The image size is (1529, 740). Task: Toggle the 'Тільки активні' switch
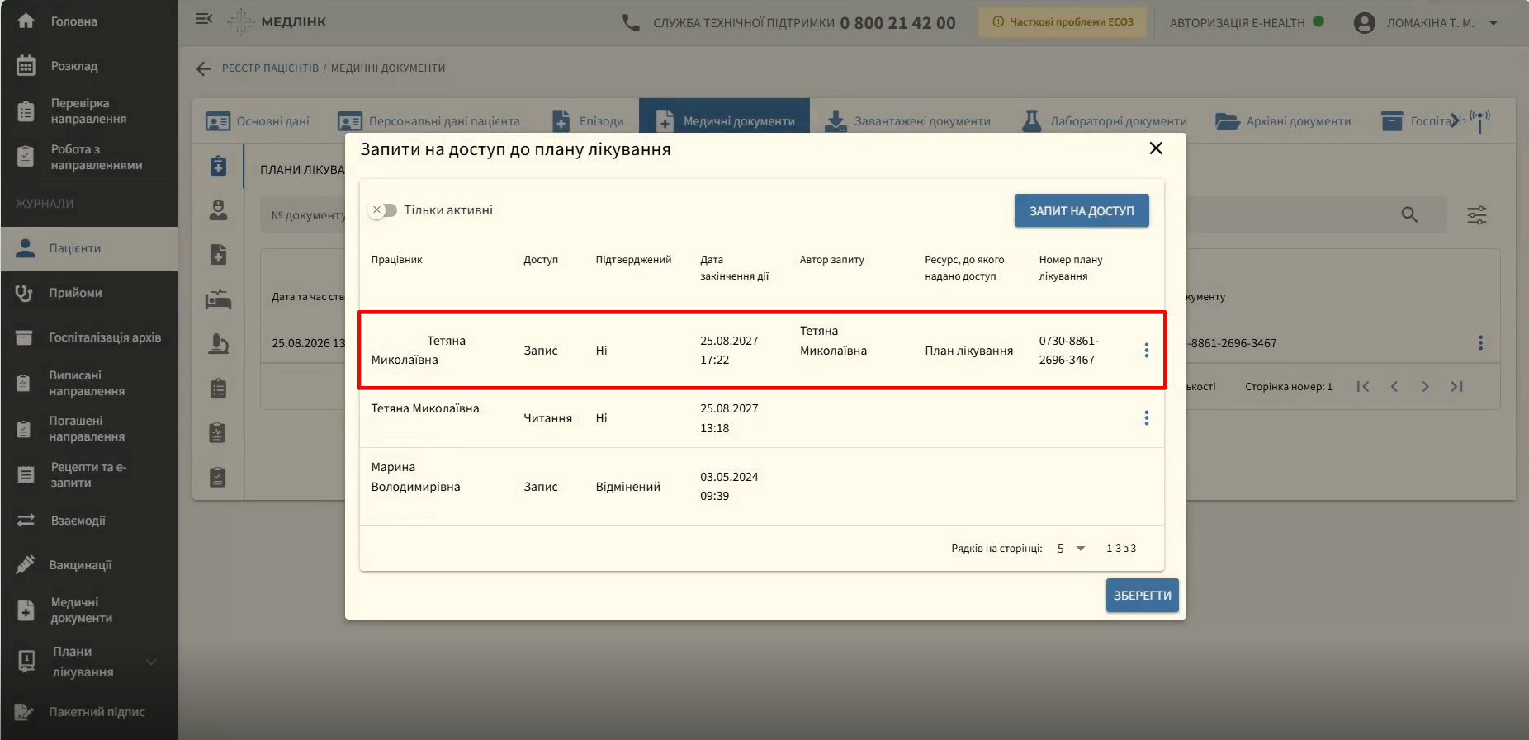coord(383,210)
